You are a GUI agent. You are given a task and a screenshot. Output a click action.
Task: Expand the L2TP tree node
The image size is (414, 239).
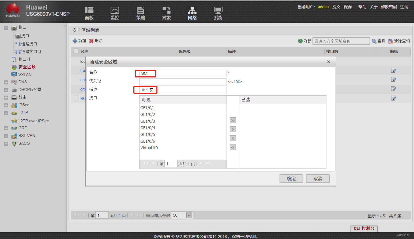pos(6,113)
